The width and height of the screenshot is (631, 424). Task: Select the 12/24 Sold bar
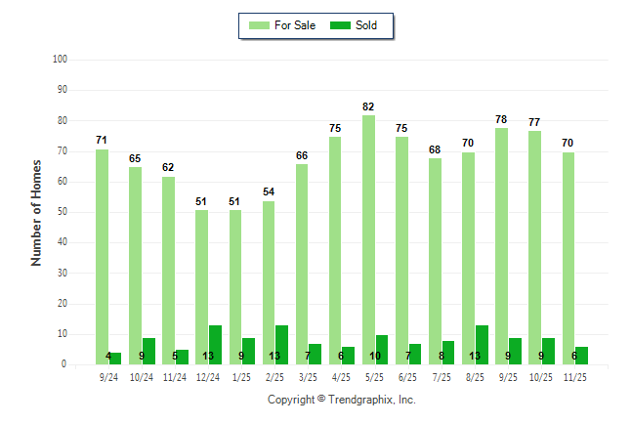coord(215,345)
